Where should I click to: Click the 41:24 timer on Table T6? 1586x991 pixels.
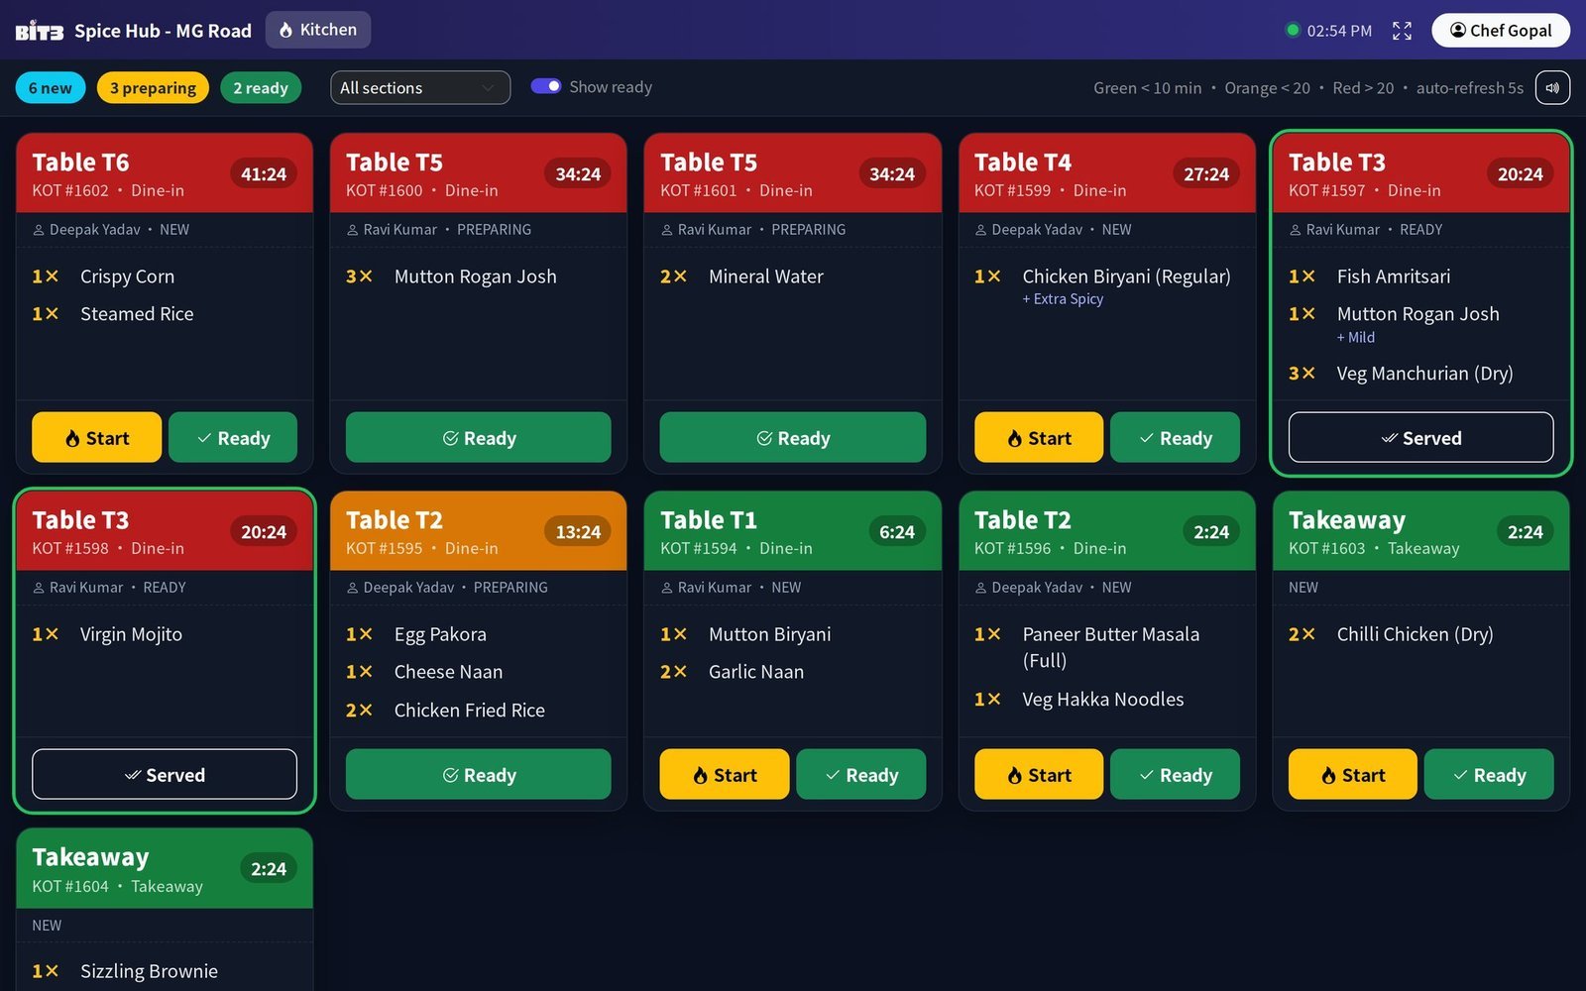point(264,174)
